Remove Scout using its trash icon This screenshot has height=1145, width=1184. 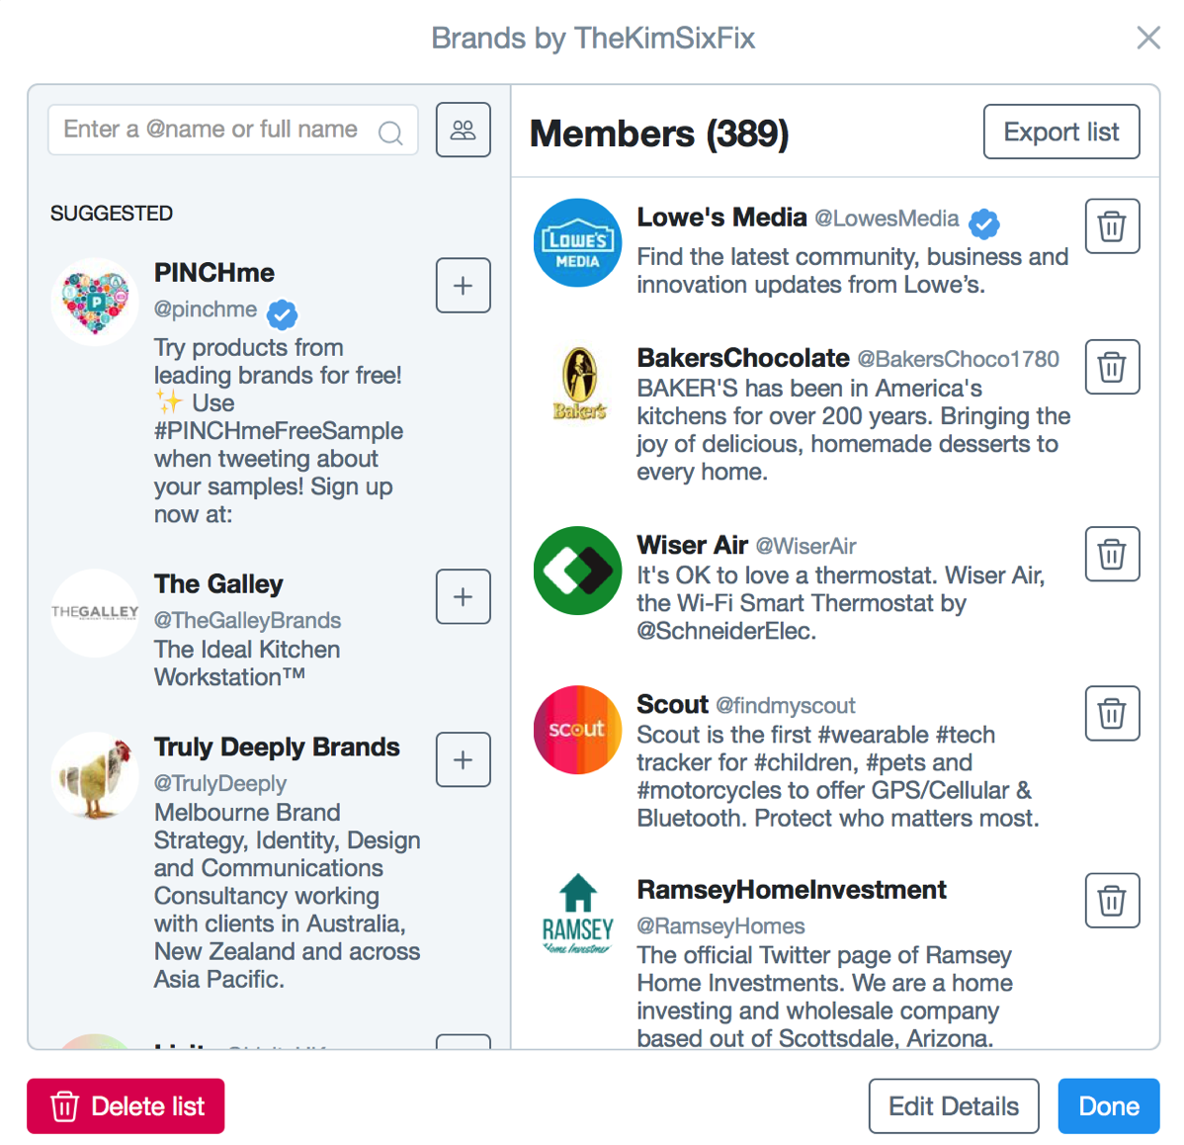(x=1112, y=713)
